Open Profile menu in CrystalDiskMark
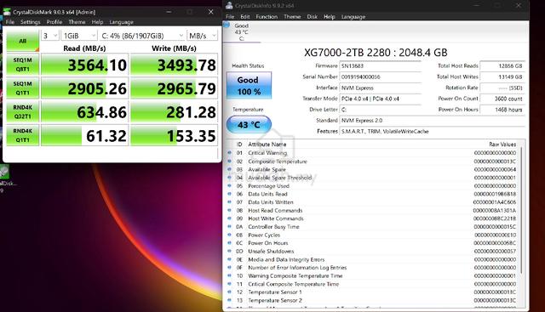This screenshot has height=312, width=545. pos(54,22)
